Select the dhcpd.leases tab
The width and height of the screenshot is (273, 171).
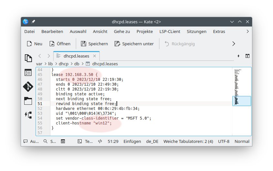click(76, 56)
